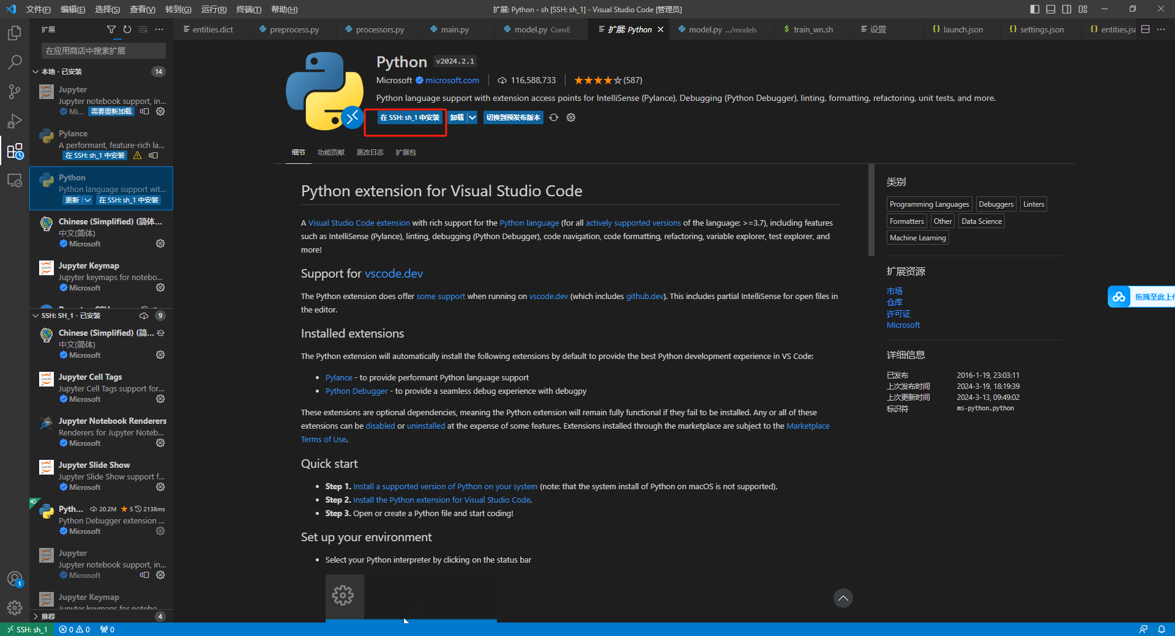Switch to the 功能贡献 tab
Image resolution: width=1175 pixels, height=636 pixels.
point(331,152)
